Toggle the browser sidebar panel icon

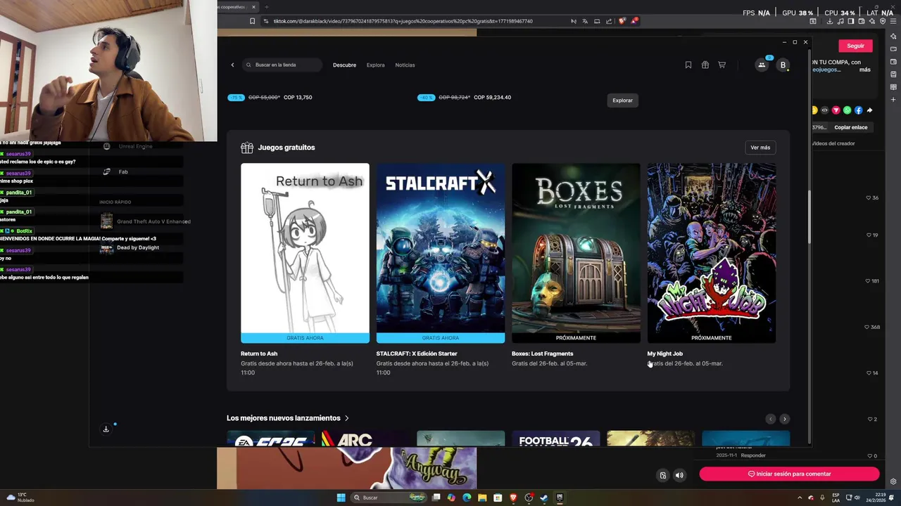(x=851, y=21)
